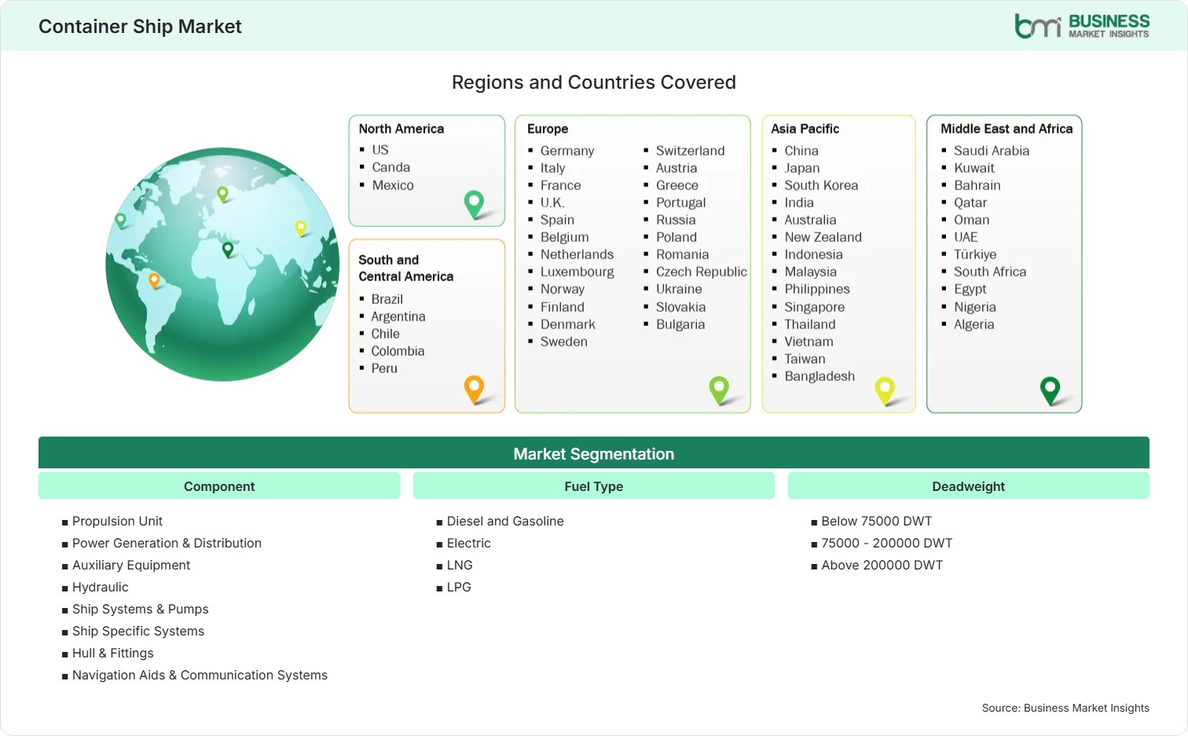This screenshot has width=1188, height=736.
Task: Click the Market Segmentation banner
Action: (594, 453)
